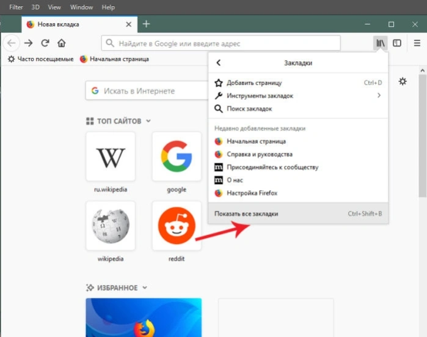Focus the address bar search field
Screen dimensions: 427x337
pos(221,43)
